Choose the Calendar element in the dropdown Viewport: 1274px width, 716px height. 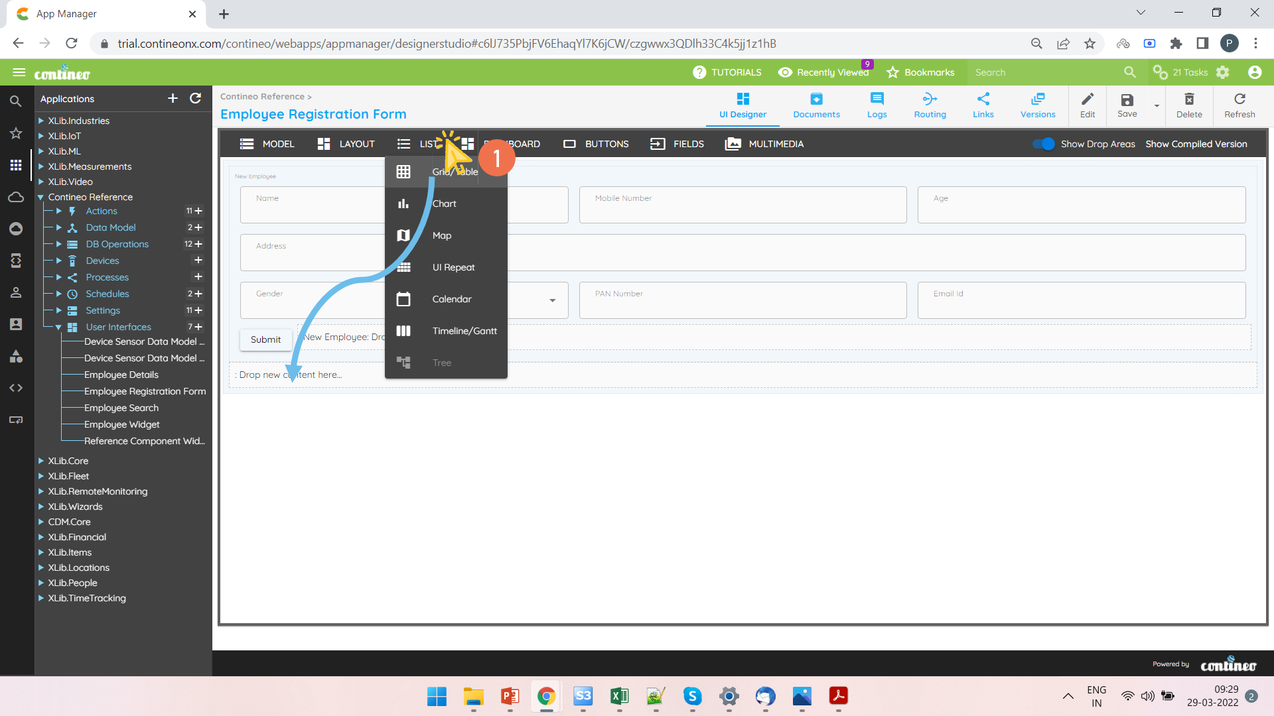[x=452, y=299]
